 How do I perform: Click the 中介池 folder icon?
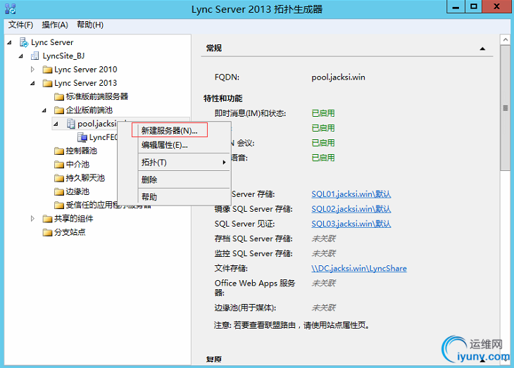(x=59, y=165)
